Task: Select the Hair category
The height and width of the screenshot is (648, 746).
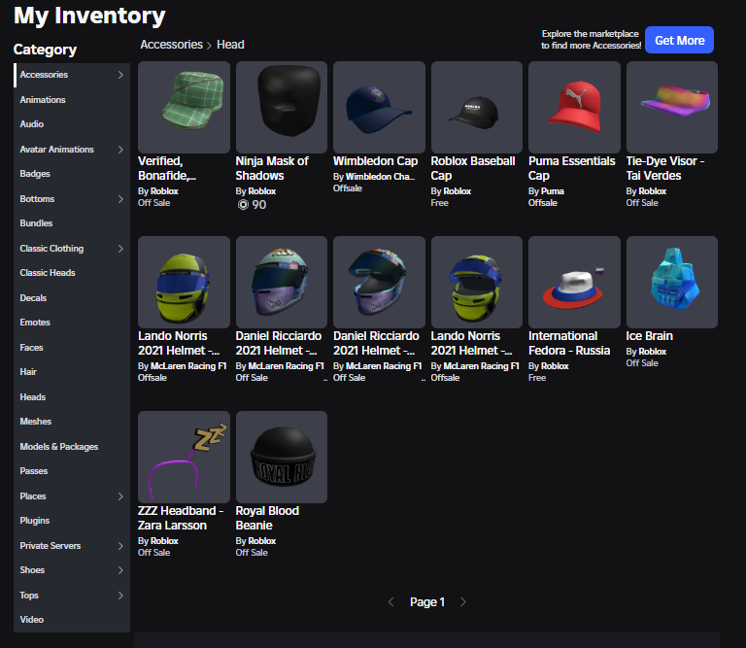Action: (x=72, y=371)
